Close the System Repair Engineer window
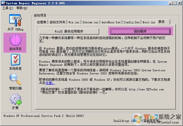This screenshot has height=126, width=183. (180, 3)
